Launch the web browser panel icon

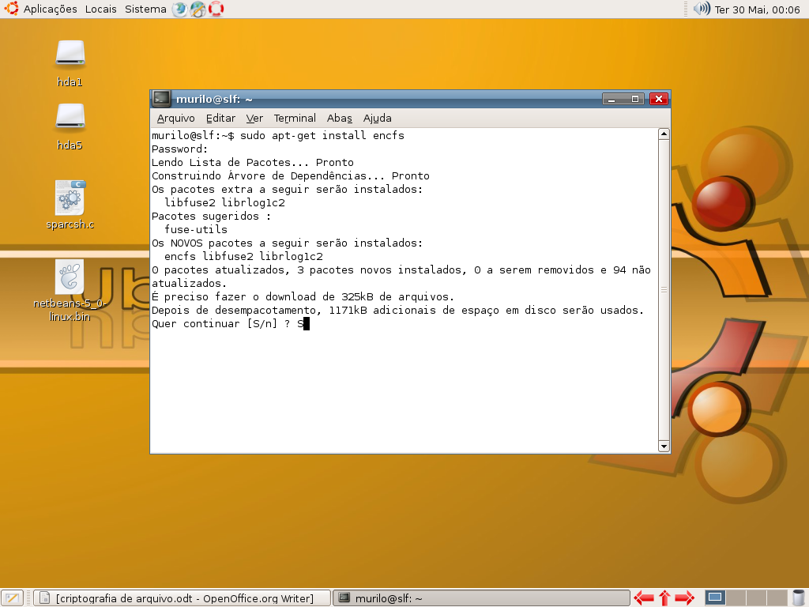tap(179, 9)
